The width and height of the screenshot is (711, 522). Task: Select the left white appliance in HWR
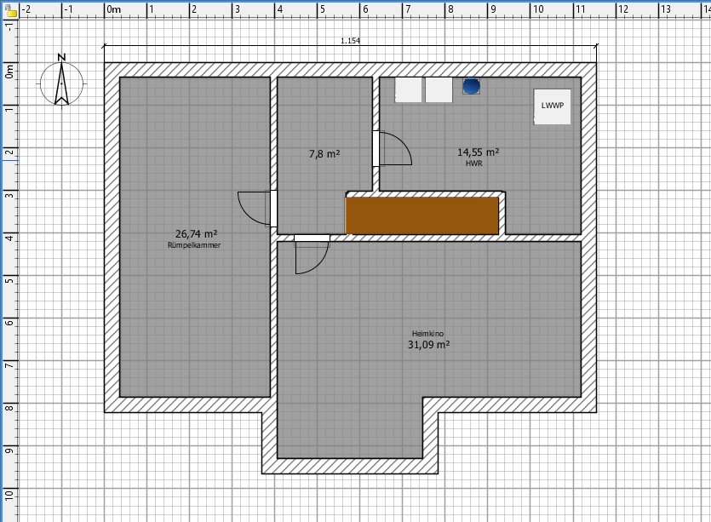(x=409, y=90)
